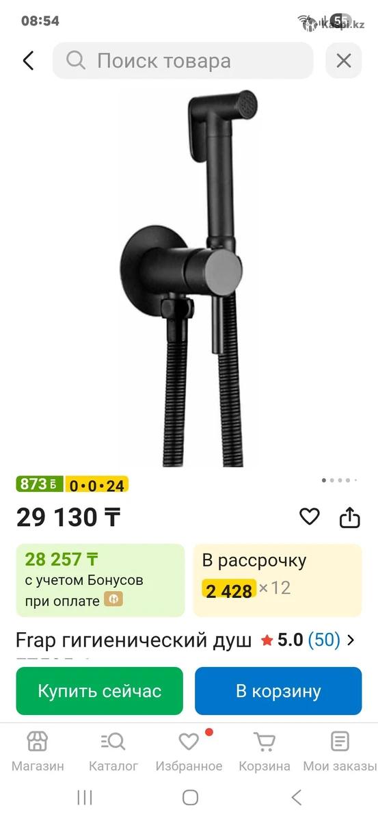Click Купить сейчас button
This screenshot has width=378, height=821.
pyautogui.click(x=100, y=691)
